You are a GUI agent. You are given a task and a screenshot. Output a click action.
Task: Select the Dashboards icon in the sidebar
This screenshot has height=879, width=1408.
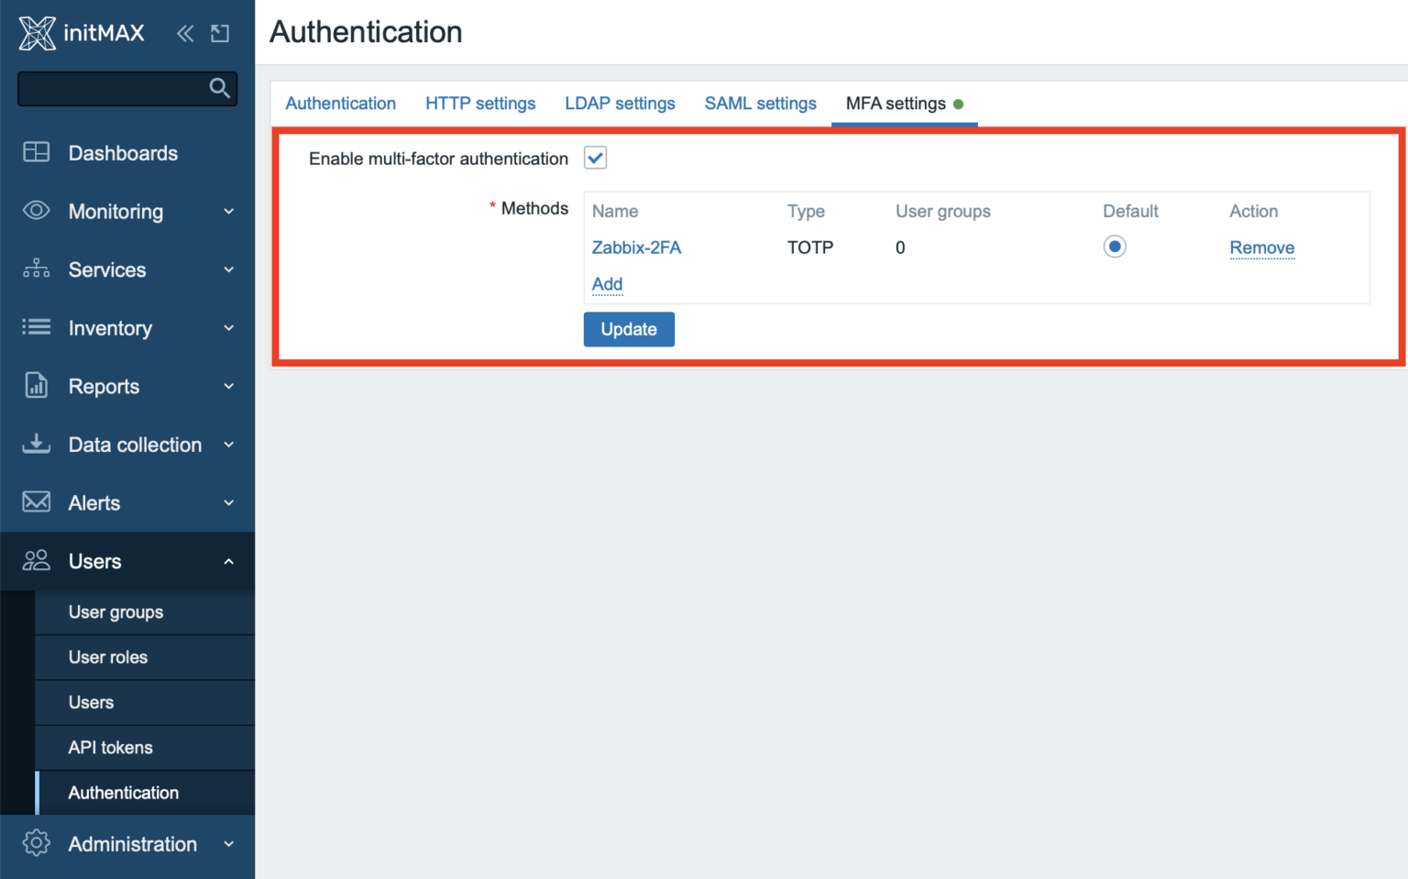point(36,152)
